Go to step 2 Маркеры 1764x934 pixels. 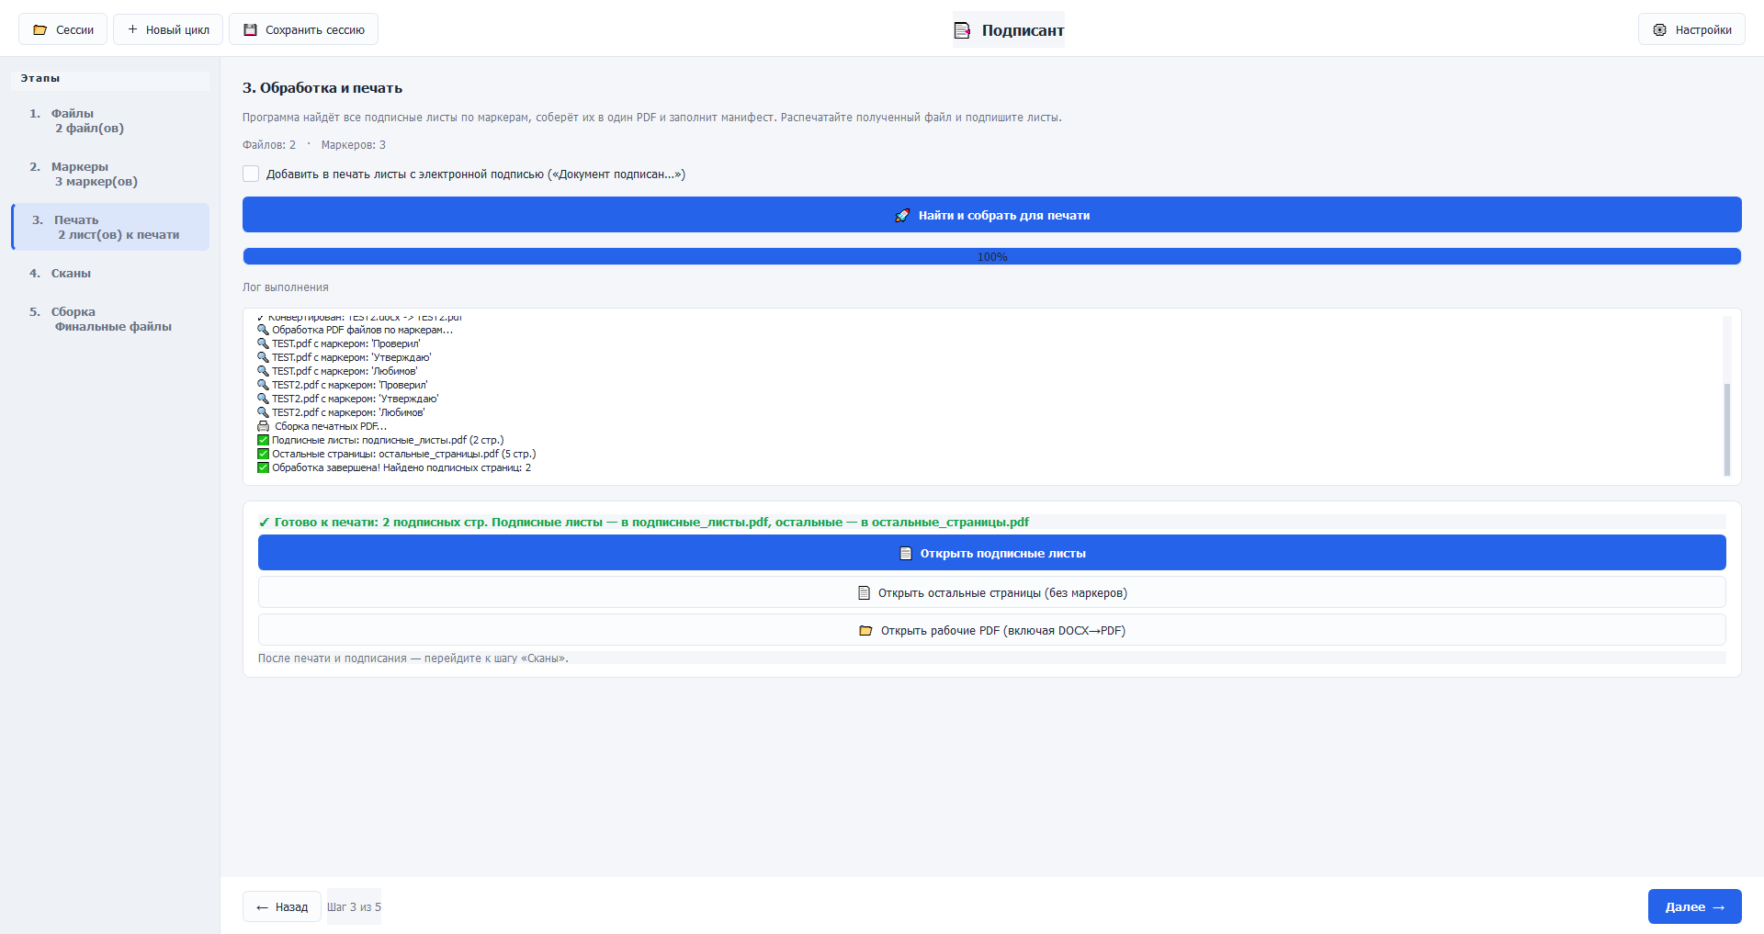[x=110, y=174]
